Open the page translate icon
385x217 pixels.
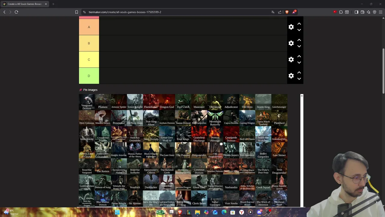273,12
